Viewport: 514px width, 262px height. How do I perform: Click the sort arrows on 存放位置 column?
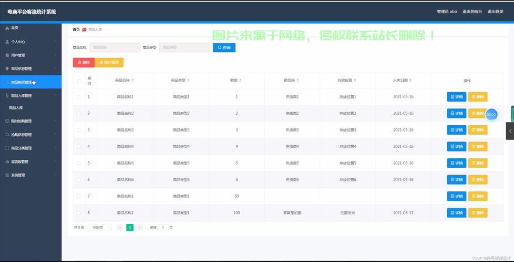[355, 80]
